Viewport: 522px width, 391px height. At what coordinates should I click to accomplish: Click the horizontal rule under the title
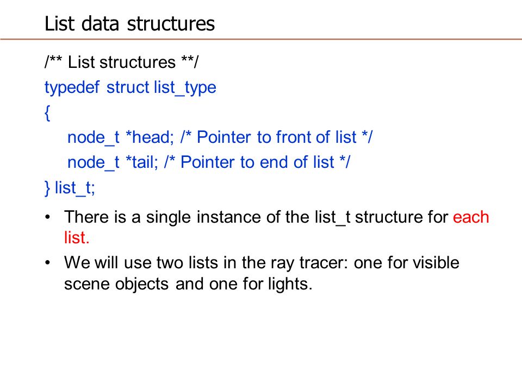[261, 39]
